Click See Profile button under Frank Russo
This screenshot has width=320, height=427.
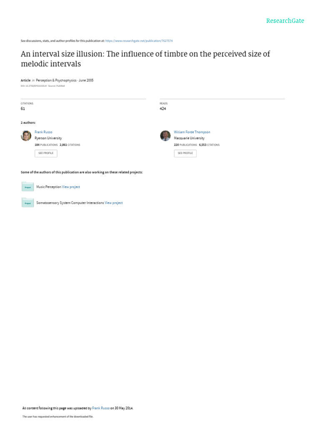(46, 153)
